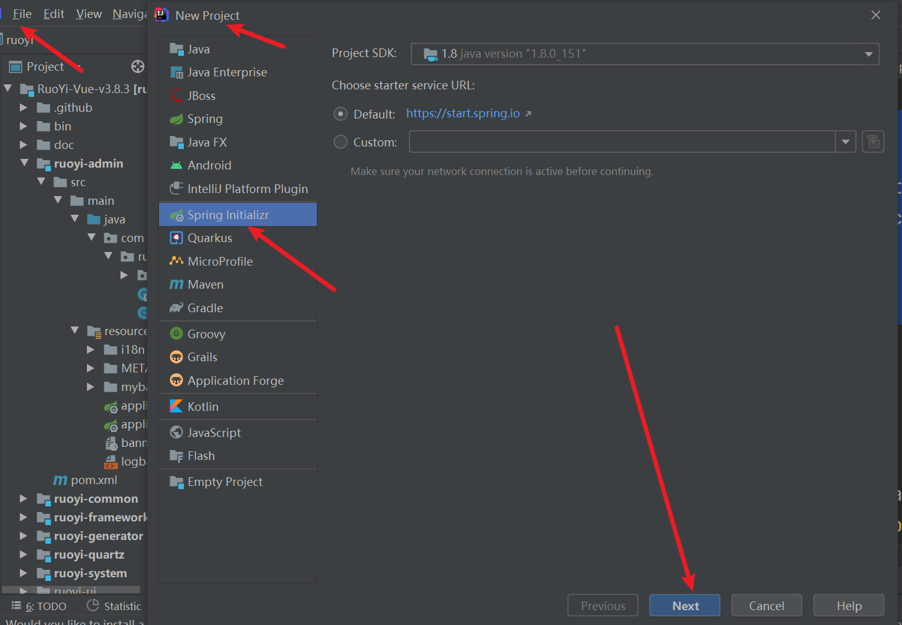902x625 pixels.
Task: Open custom URL browse icon button
Action: click(x=873, y=142)
